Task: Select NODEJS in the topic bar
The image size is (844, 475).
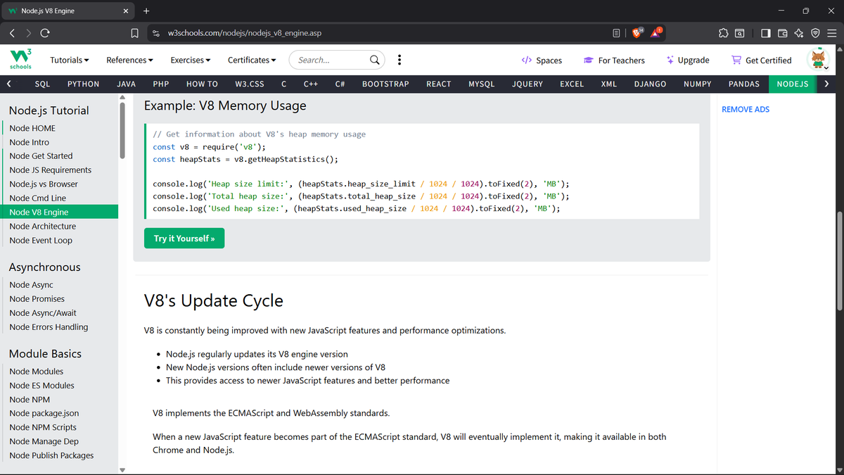Action: coord(793,84)
